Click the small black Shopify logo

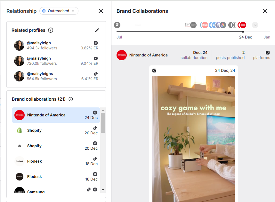point(20,146)
